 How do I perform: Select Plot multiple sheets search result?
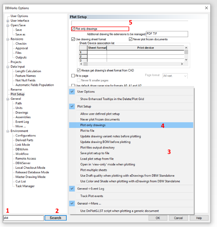(131, 170)
